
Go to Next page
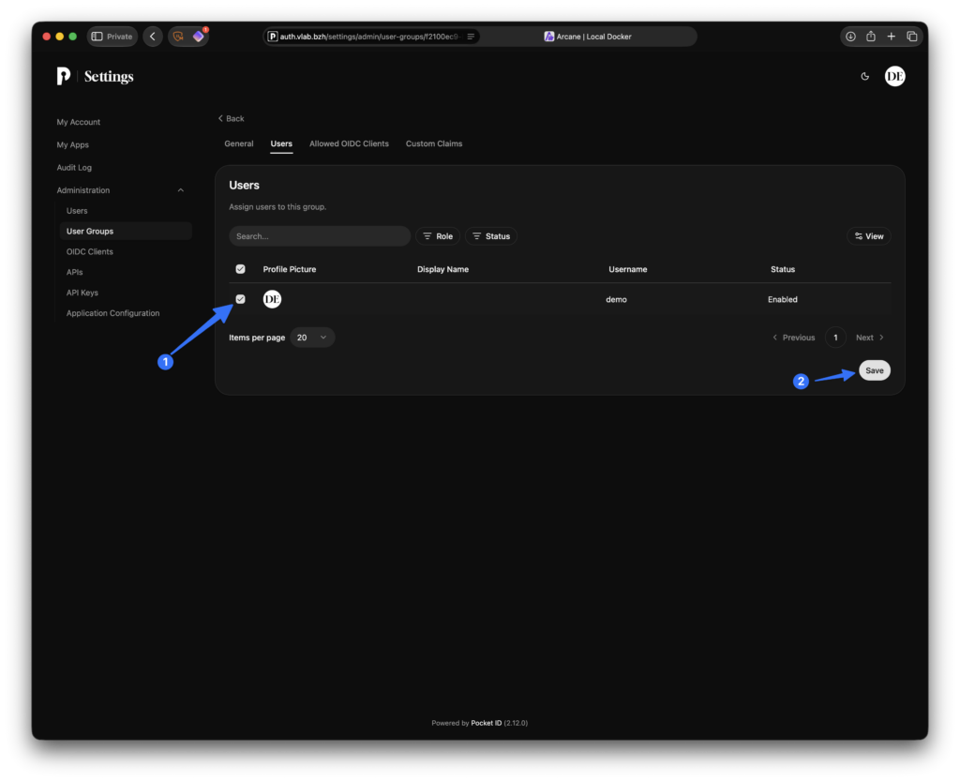(x=869, y=338)
